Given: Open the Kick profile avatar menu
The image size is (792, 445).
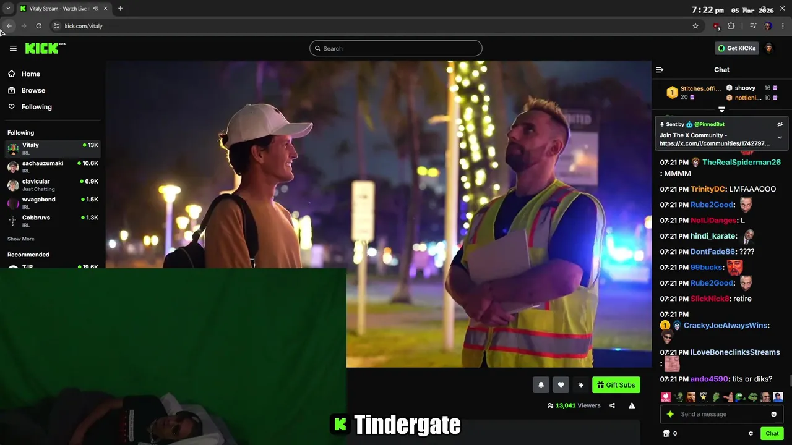Looking at the screenshot, I should point(769,48).
